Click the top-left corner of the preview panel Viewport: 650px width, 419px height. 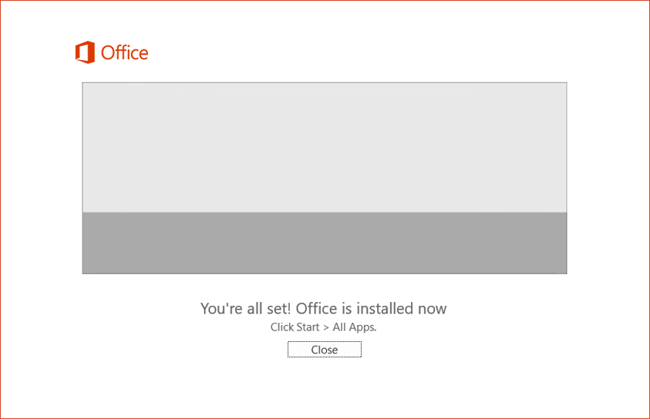[x=84, y=84]
